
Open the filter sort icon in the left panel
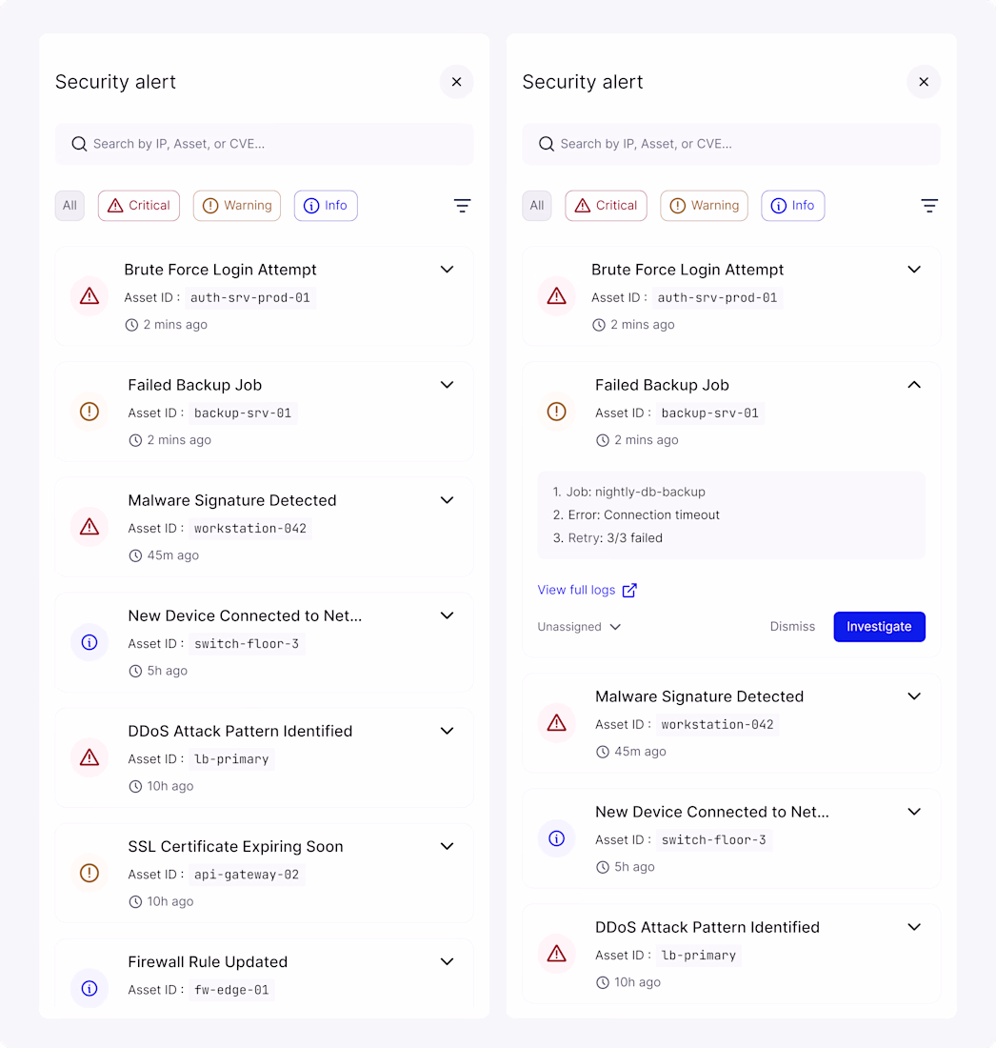(462, 205)
